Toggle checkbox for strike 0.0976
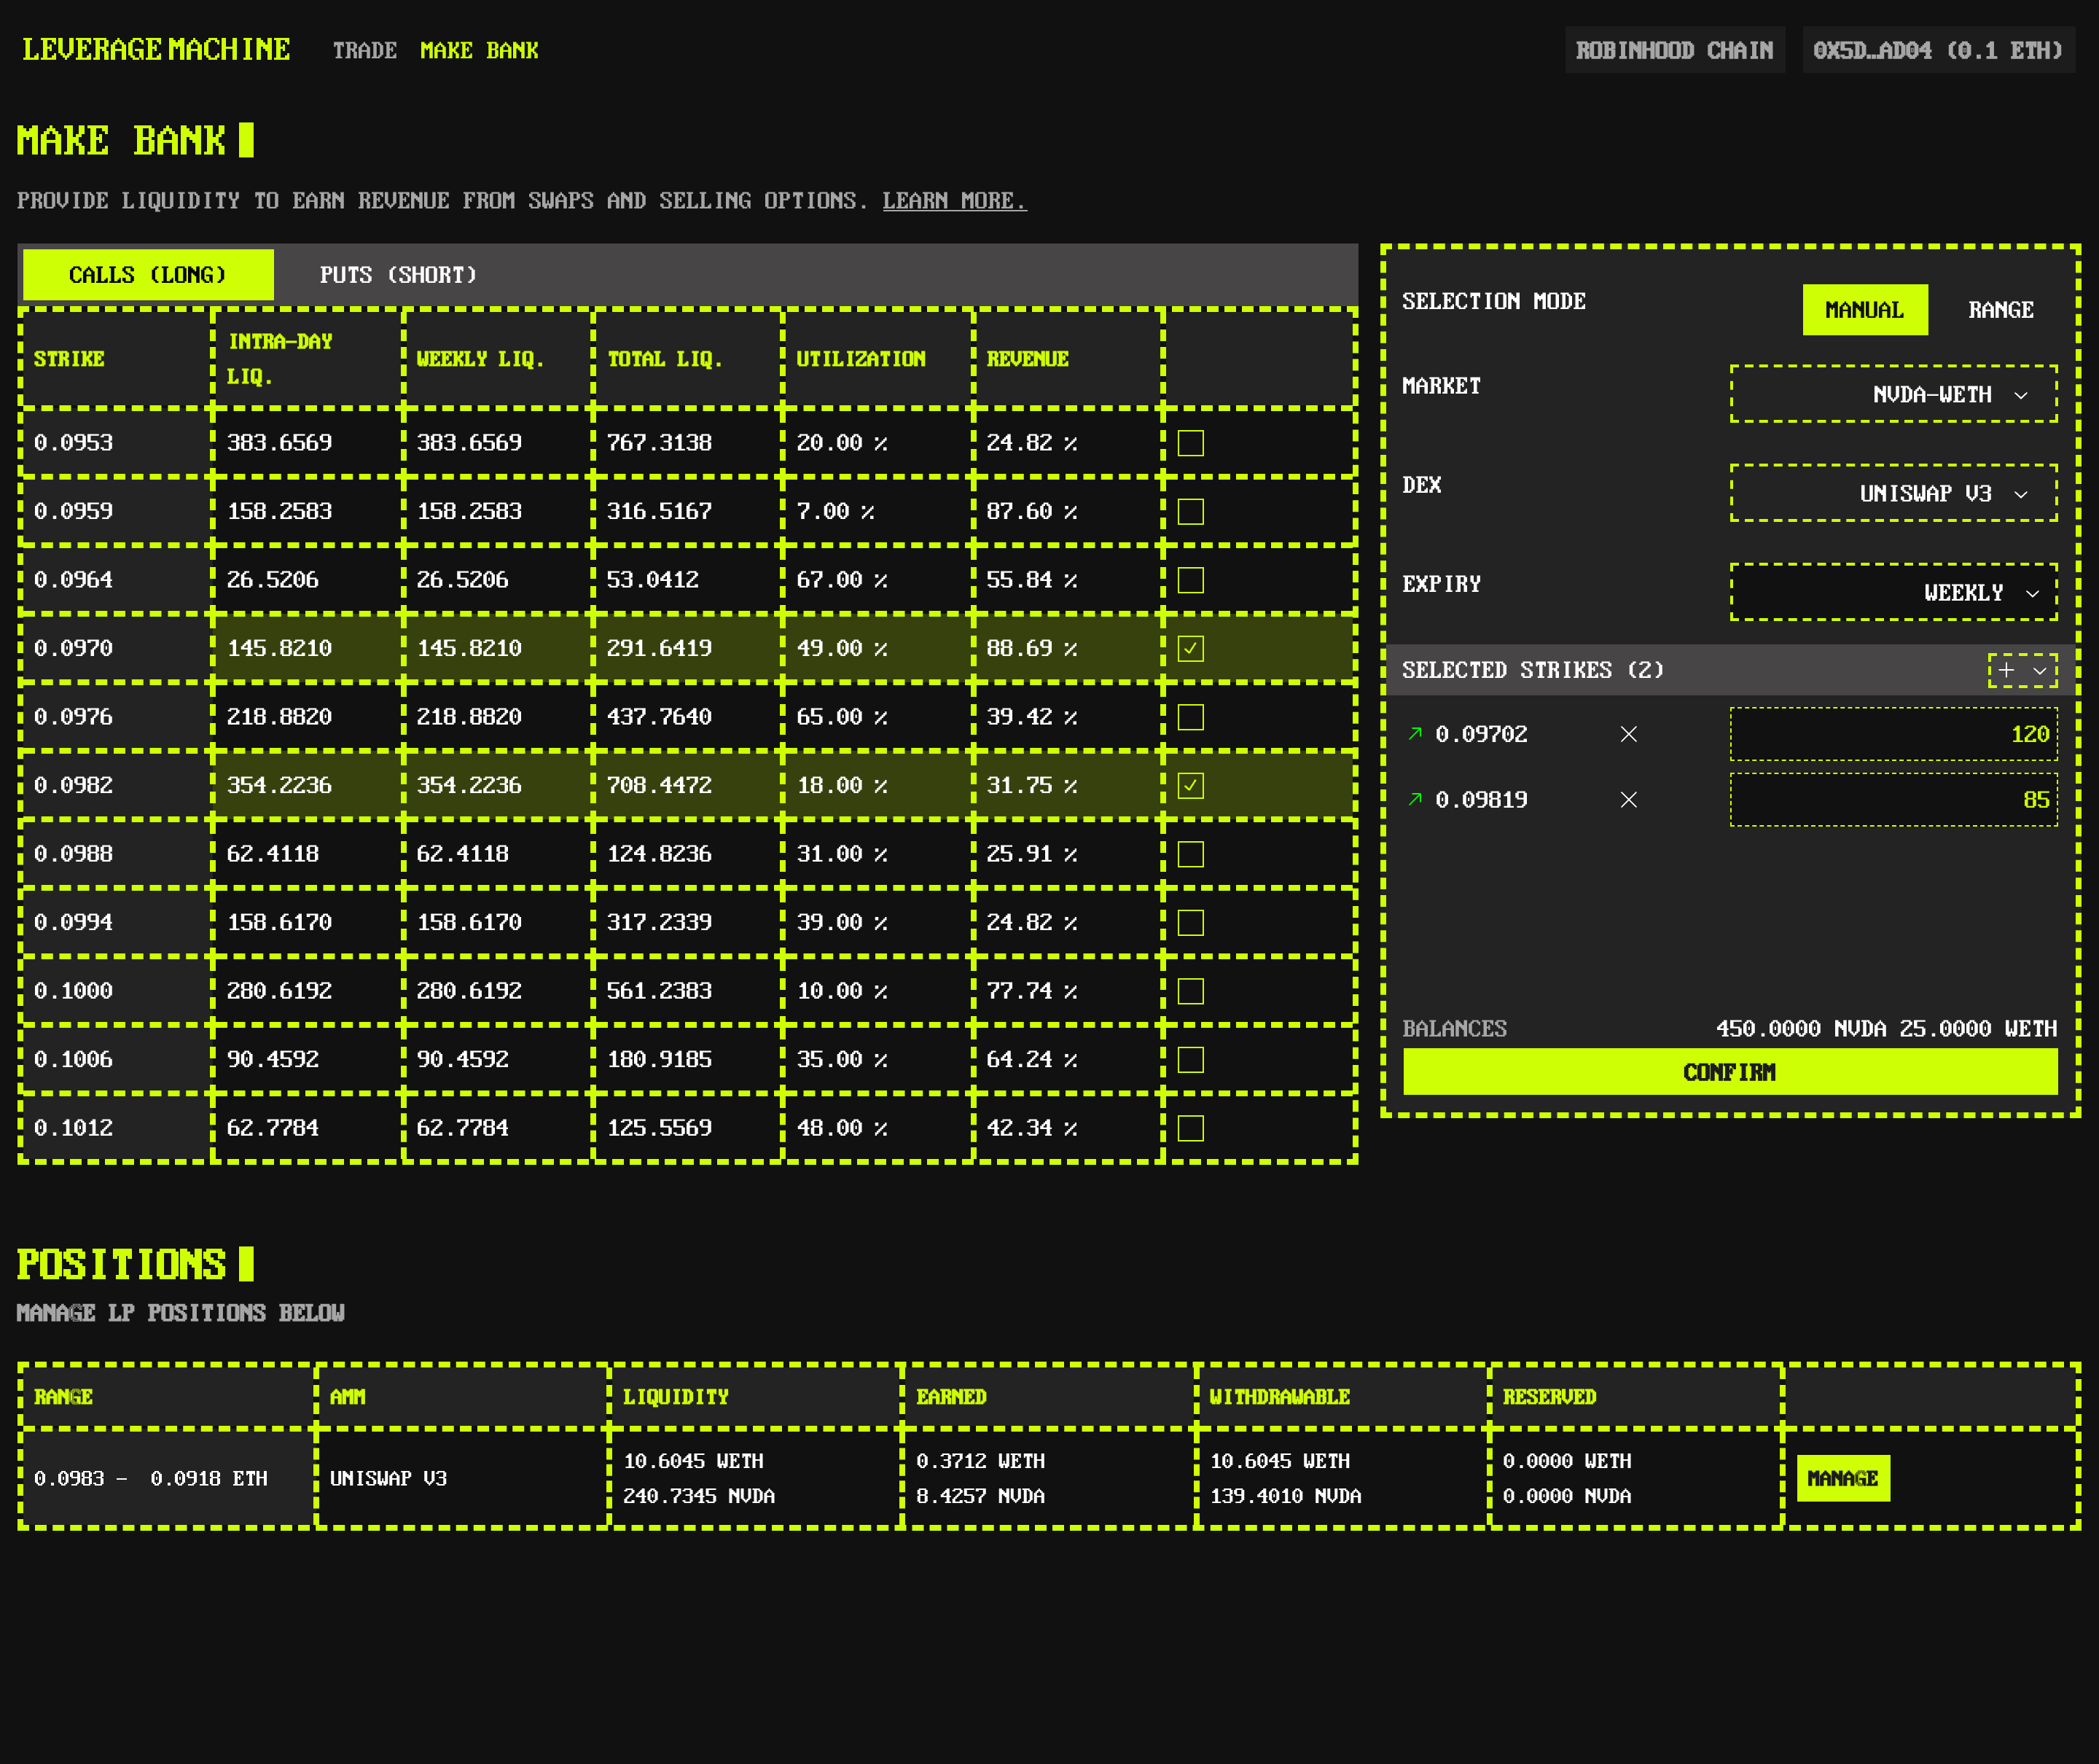The image size is (2099, 1764). pyautogui.click(x=1190, y=717)
